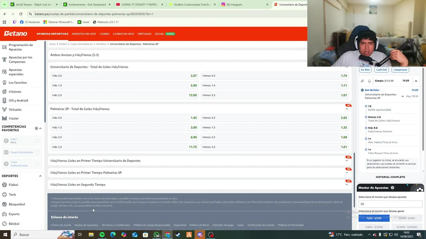Select the Vitor Roque Tiros al Arco marker
Image resolution: width=426 pixels, height=239 pixels.
coord(366,150)
